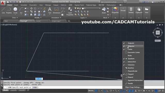Expand the Block panel

[106, 18]
